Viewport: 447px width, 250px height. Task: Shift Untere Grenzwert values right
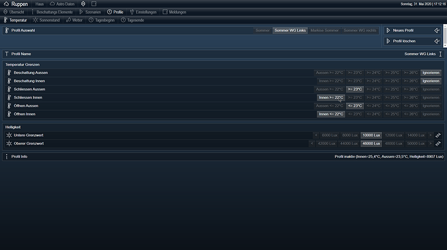pos(430,135)
